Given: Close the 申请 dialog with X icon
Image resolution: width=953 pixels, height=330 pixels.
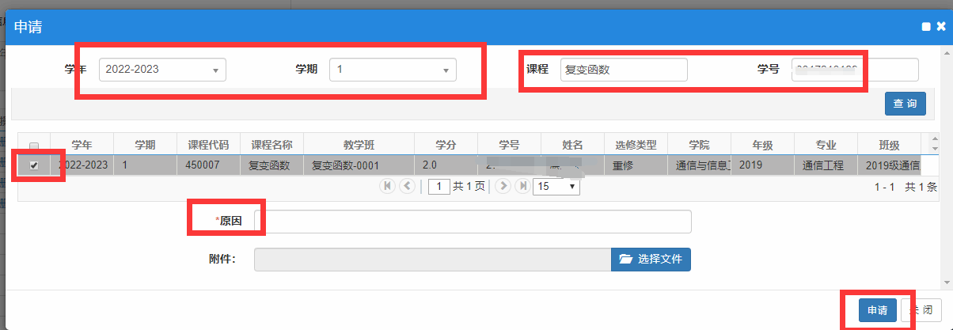Looking at the screenshot, I should [940, 26].
